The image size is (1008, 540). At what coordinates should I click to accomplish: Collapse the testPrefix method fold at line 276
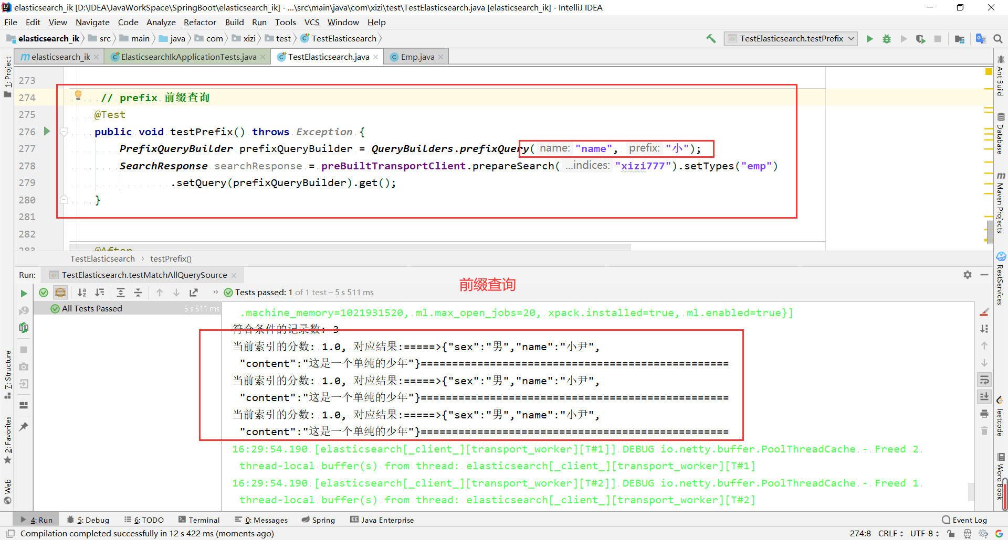point(64,132)
